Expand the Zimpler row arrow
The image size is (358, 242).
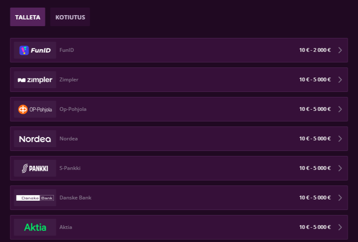[340, 80]
